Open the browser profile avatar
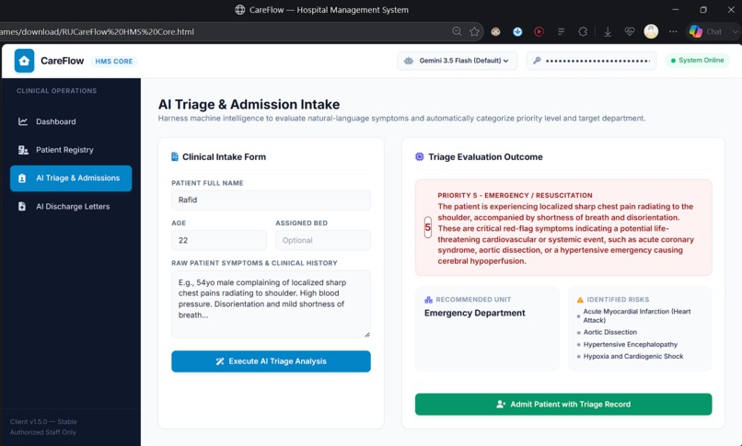 (x=651, y=31)
